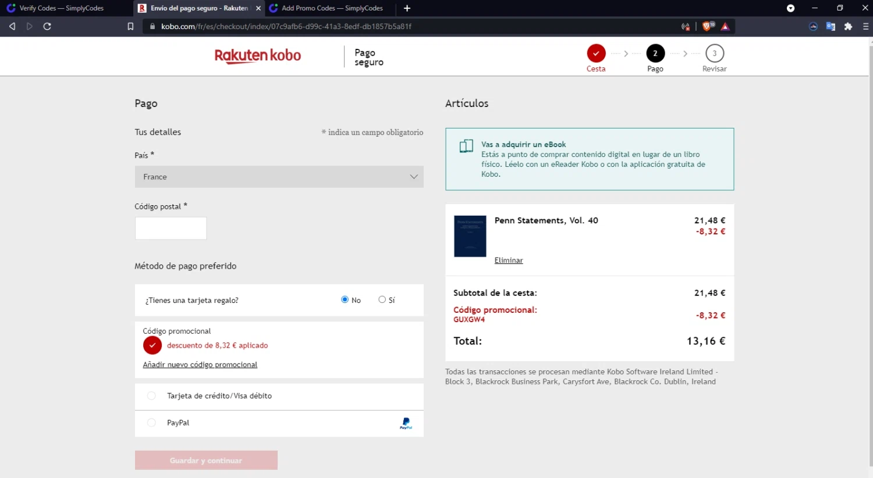Click the Rakuten kobo logo
Image resolution: width=873 pixels, height=478 pixels.
258,56
